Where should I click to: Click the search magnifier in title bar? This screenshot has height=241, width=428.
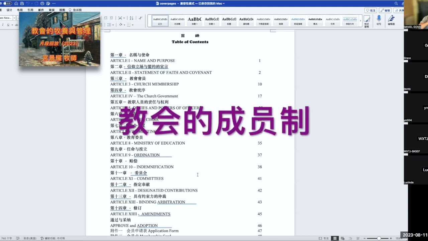click(x=396, y=3)
